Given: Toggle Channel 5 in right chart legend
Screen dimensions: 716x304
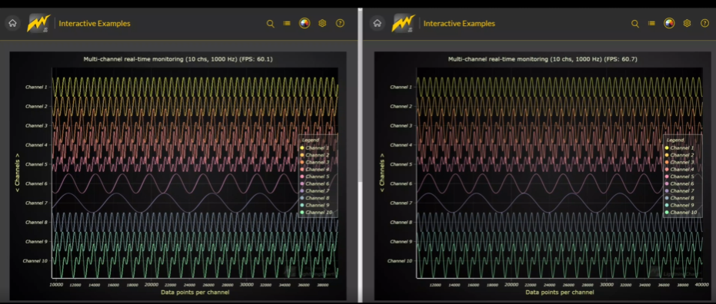Looking at the screenshot, I should 680,177.
